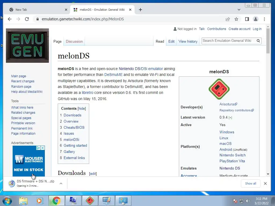The height and width of the screenshot is (206, 275).
Task: Click the Action Center flag tray icon
Action: point(235,201)
